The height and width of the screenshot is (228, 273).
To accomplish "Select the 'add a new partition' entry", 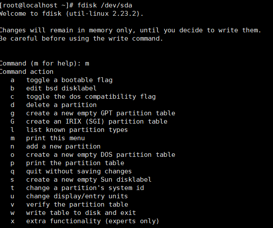I will (x=63, y=146).
